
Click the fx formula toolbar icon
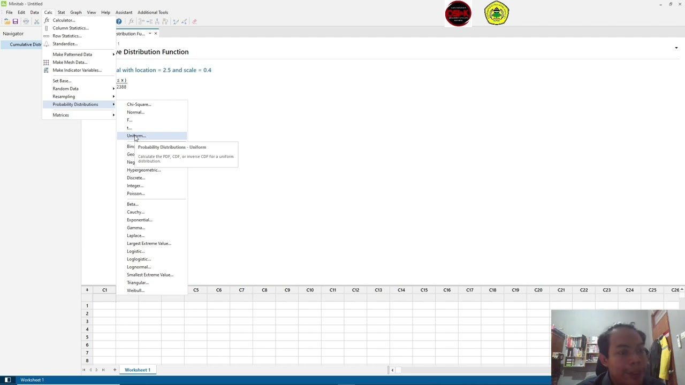point(131,21)
